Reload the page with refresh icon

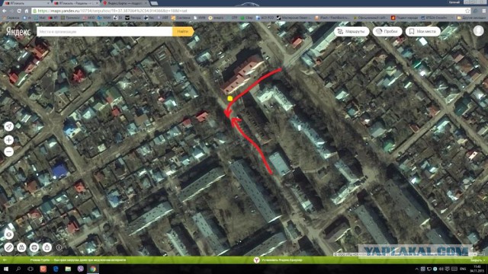click(19, 11)
